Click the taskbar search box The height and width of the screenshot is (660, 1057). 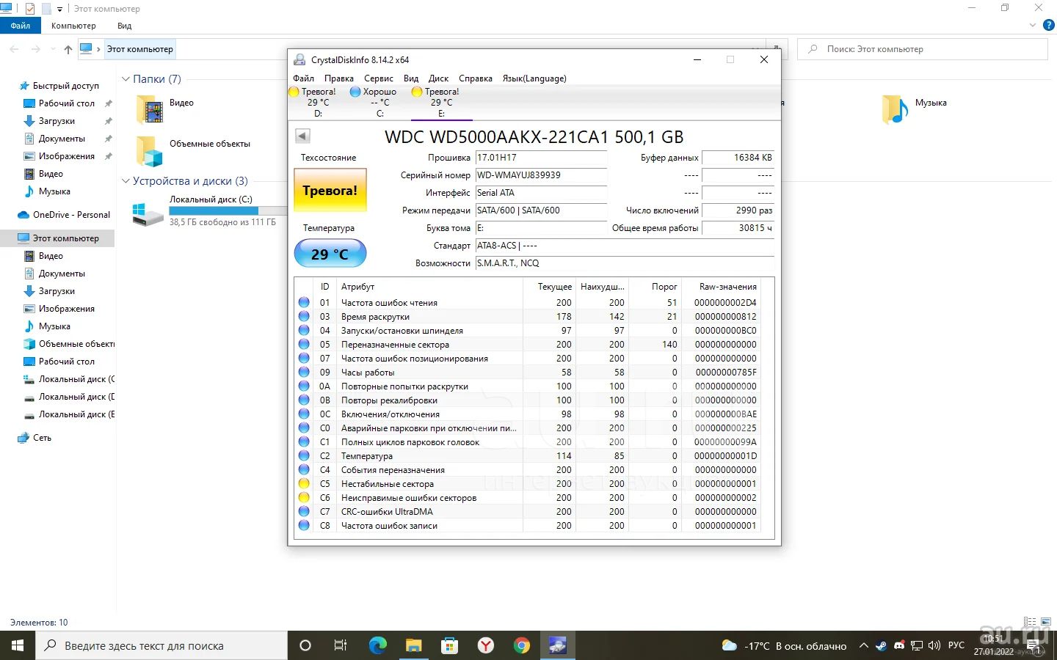click(161, 645)
